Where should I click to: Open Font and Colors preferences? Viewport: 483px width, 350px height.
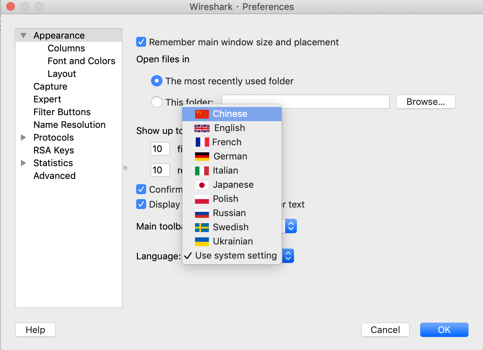coord(82,61)
